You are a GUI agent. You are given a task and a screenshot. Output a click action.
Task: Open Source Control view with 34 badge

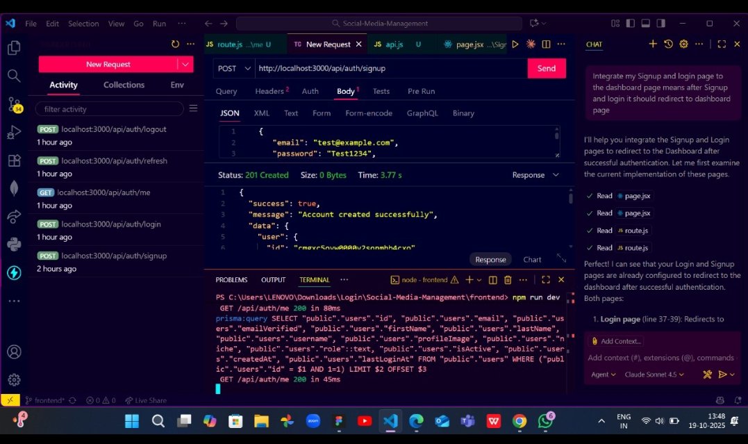point(15,104)
